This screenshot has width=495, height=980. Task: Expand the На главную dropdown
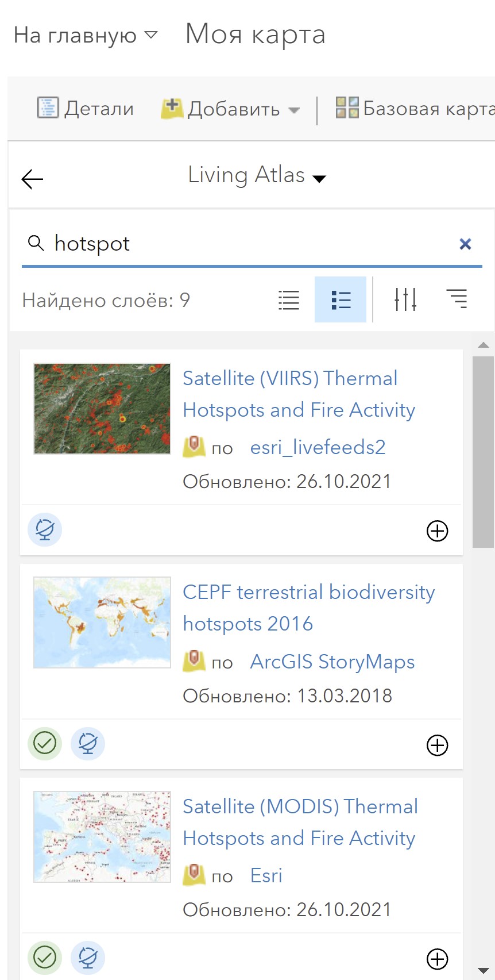point(85,35)
